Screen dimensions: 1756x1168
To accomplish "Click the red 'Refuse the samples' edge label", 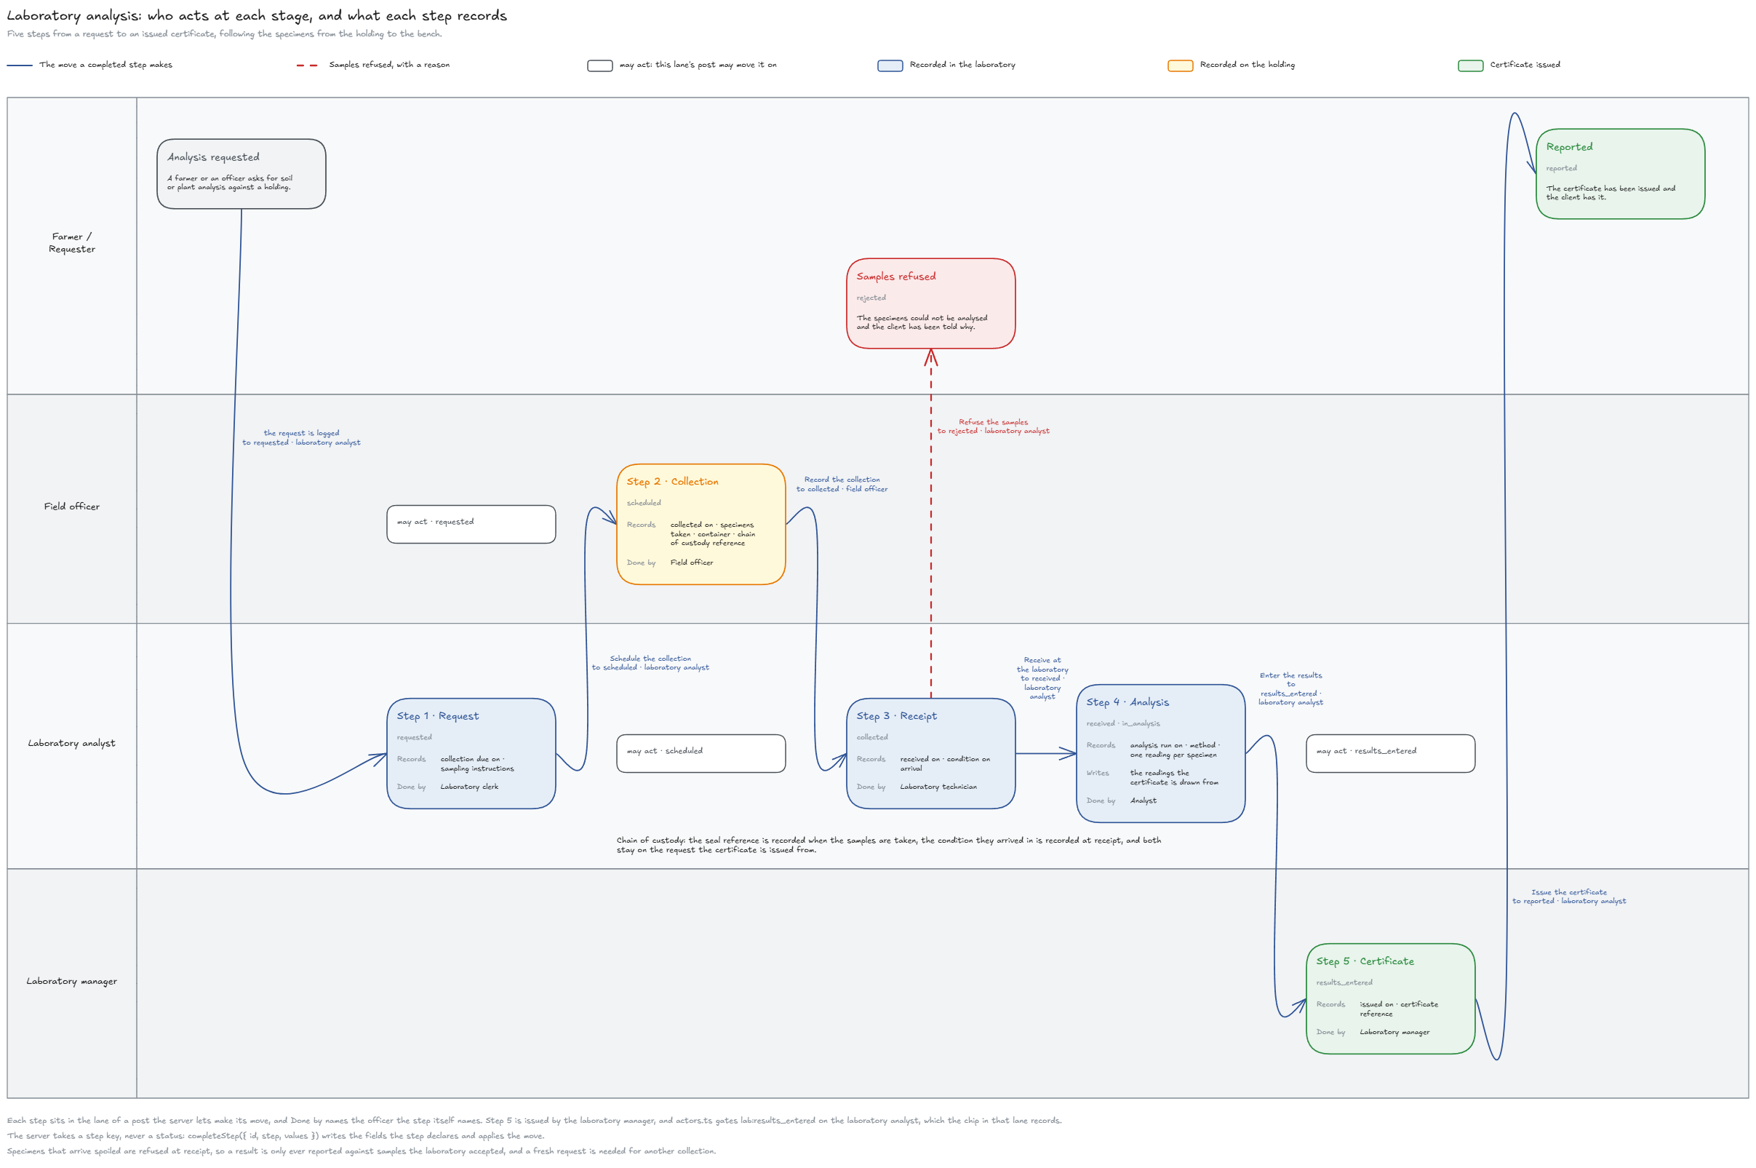I will 993,426.
